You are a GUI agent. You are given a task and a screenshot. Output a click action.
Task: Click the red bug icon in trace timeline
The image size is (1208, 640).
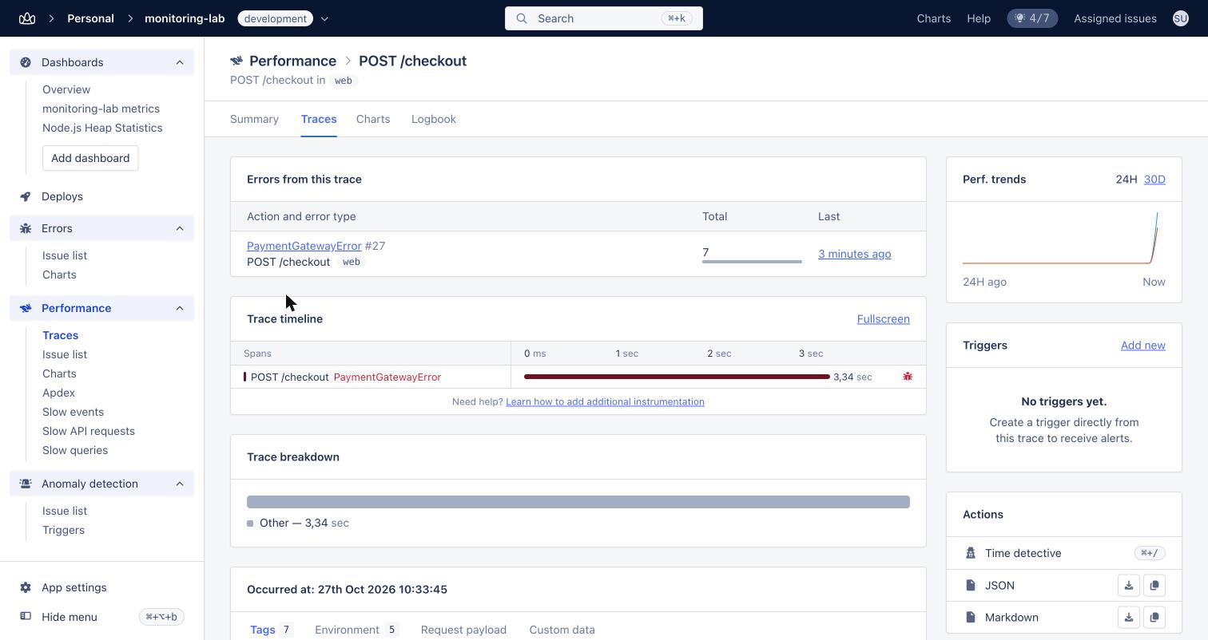[x=908, y=377]
